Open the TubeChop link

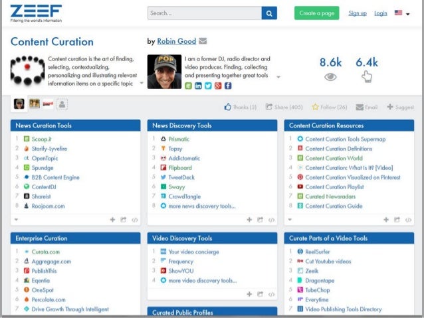[318, 290]
